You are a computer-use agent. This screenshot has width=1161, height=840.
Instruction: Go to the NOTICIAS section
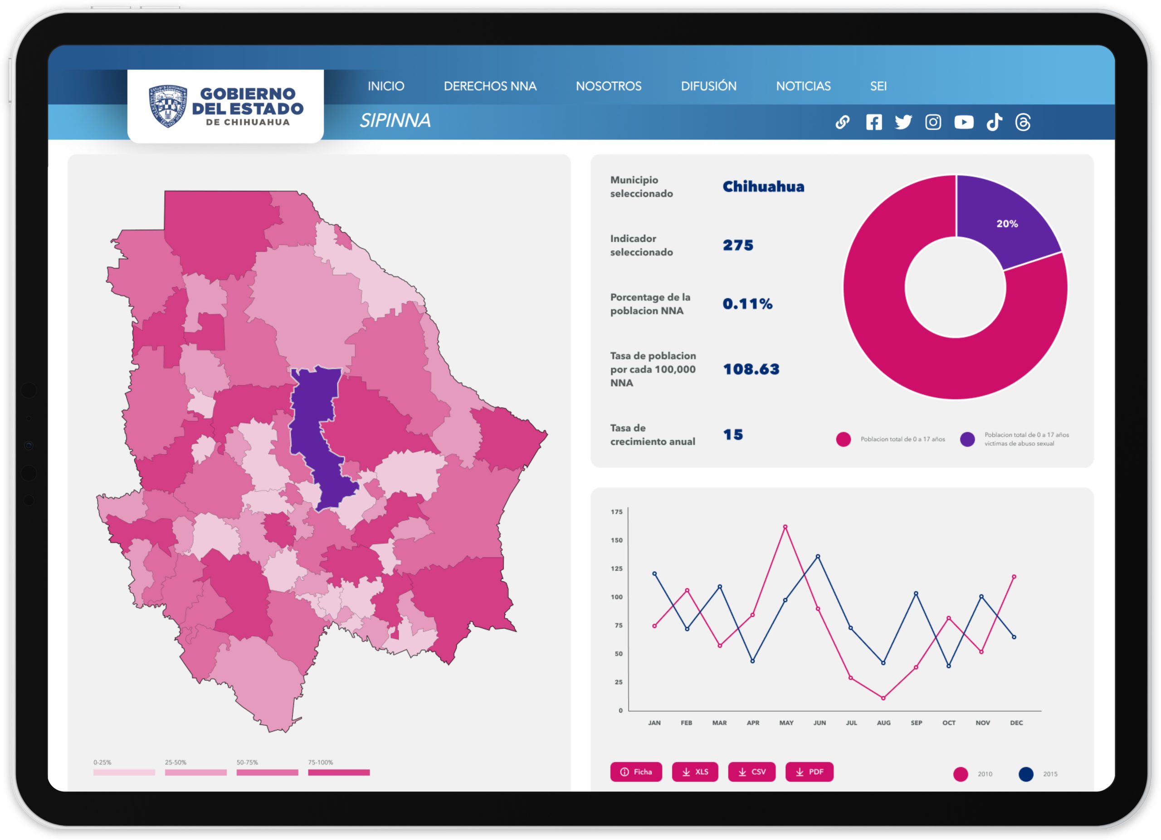coord(803,86)
